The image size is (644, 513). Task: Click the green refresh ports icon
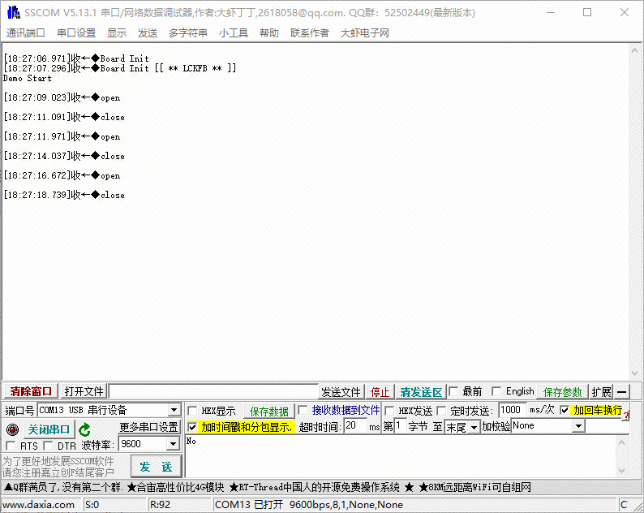tap(84, 429)
